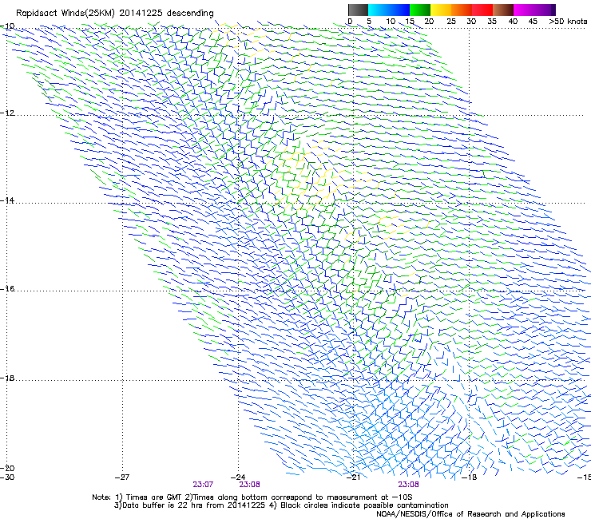Image resolution: width=591 pixels, height=519 pixels.
Task: Click the magenta 40-45 knots color swatch
Action: click(x=524, y=10)
